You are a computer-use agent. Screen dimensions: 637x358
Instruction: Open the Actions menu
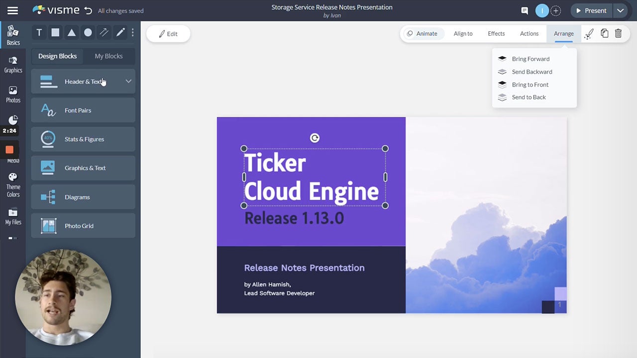click(529, 34)
